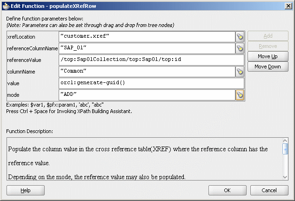
Task: Click the value orcl:generate-guid() field
Action: (151, 83)
